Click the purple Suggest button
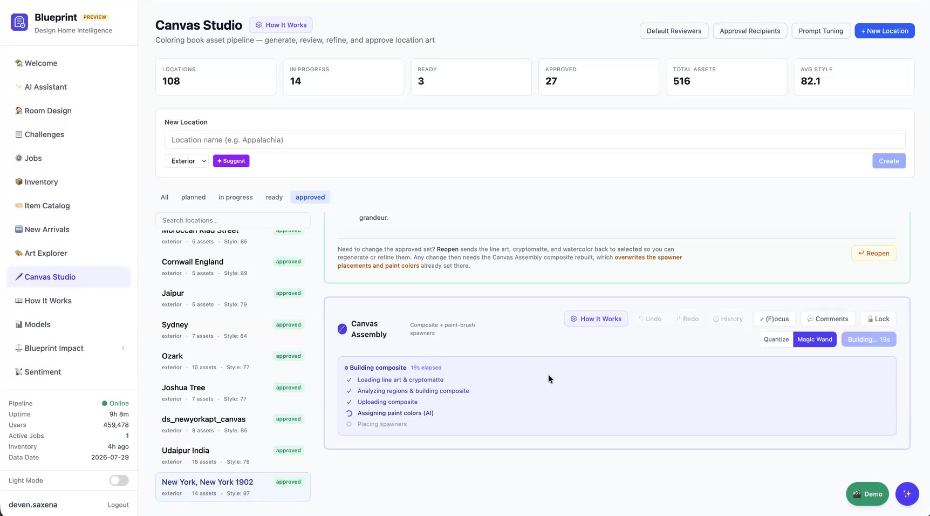This screenshot has width=930, height=516. (231, 161)
